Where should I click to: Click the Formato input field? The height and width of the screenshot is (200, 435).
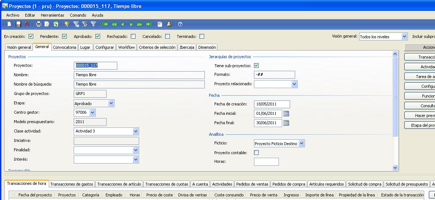click(x=274, y=75)
